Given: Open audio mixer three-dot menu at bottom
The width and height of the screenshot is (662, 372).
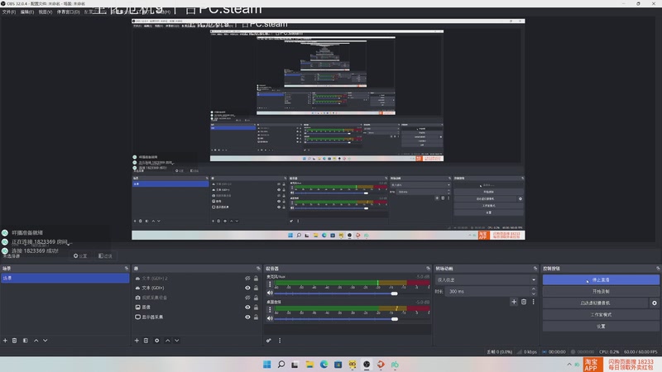Looking at the screenshot, I should click(280, 341).
